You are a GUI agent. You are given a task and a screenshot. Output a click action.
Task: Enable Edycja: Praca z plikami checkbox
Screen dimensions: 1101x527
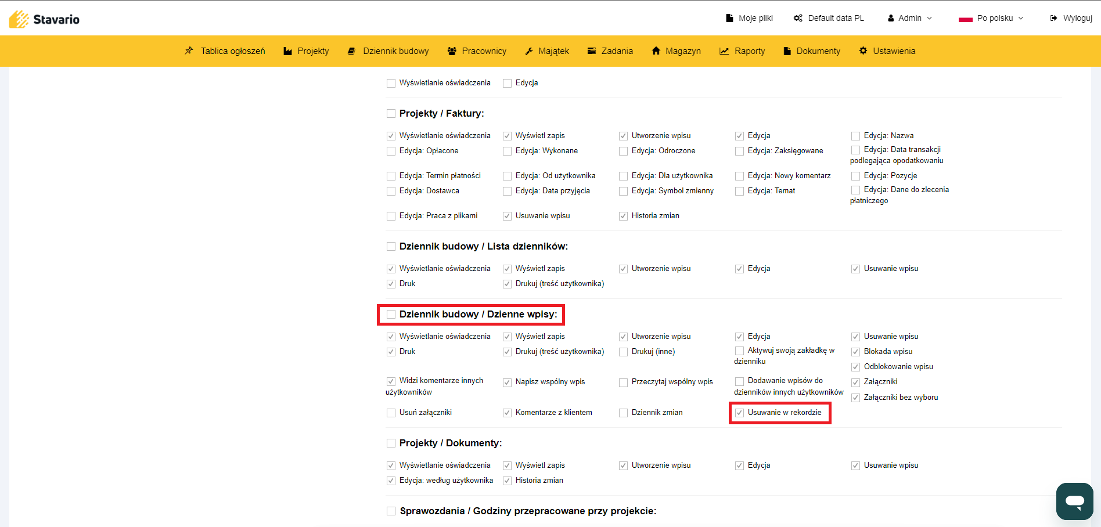pos(391,216)
